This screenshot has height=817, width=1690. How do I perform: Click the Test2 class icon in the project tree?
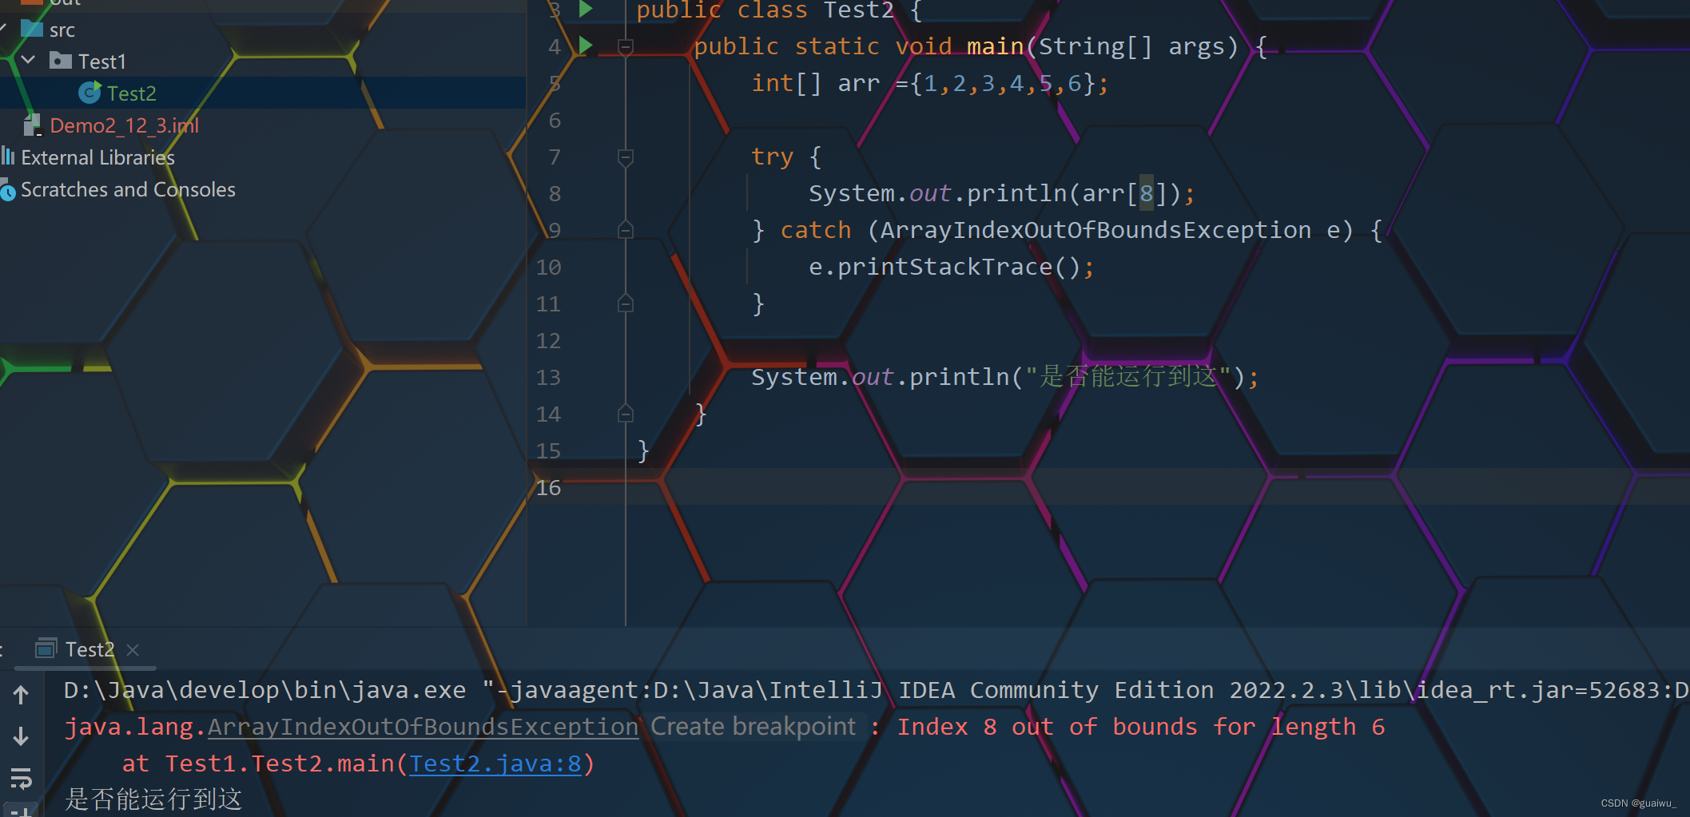[x=90, y=93]
